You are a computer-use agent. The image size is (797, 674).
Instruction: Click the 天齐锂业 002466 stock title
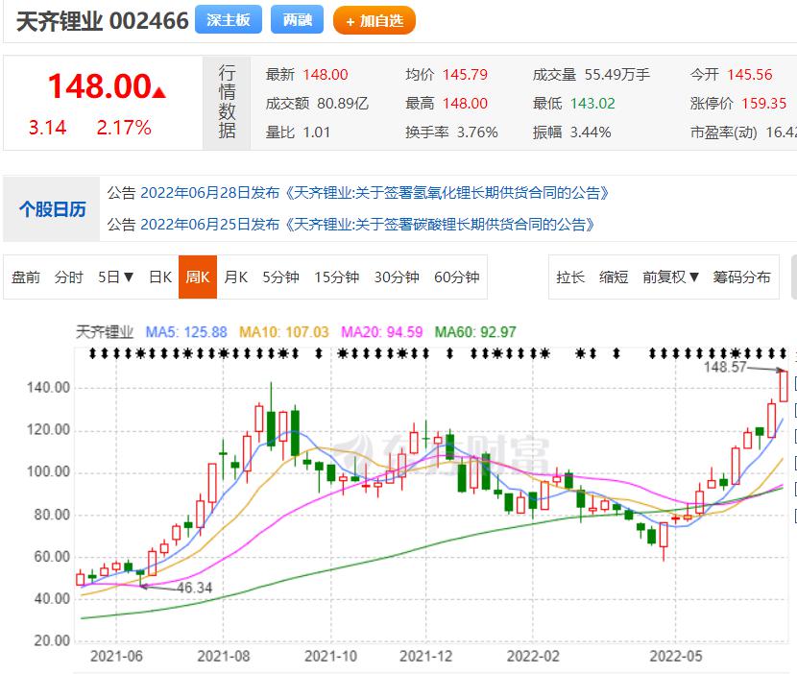[x=103, y=21]
